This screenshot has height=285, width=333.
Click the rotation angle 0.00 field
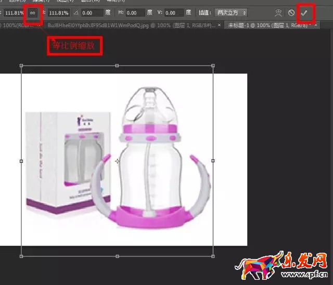click(x=92, y=13)
